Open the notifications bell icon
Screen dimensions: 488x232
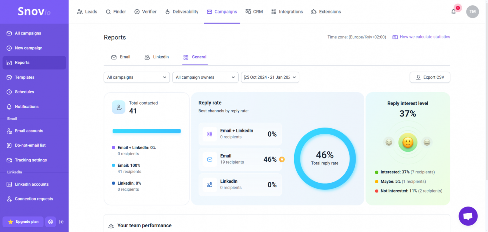pos(453,11)
